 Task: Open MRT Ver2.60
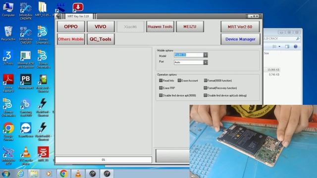click(240, 27)
